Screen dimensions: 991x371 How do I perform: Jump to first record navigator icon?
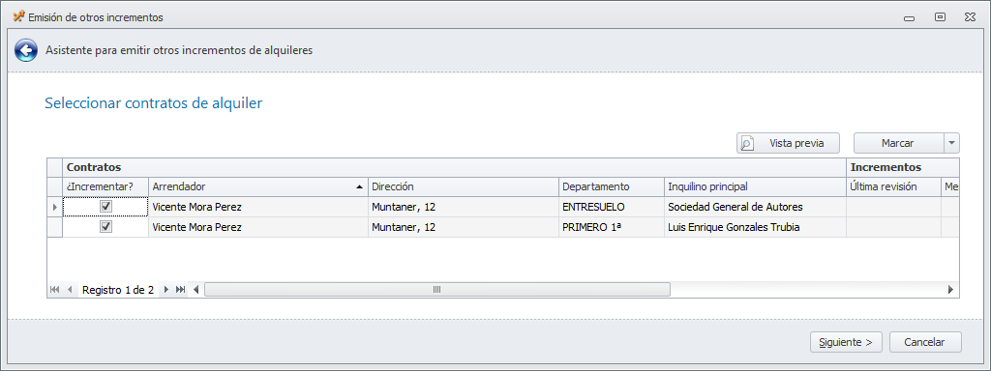point(54,290)
